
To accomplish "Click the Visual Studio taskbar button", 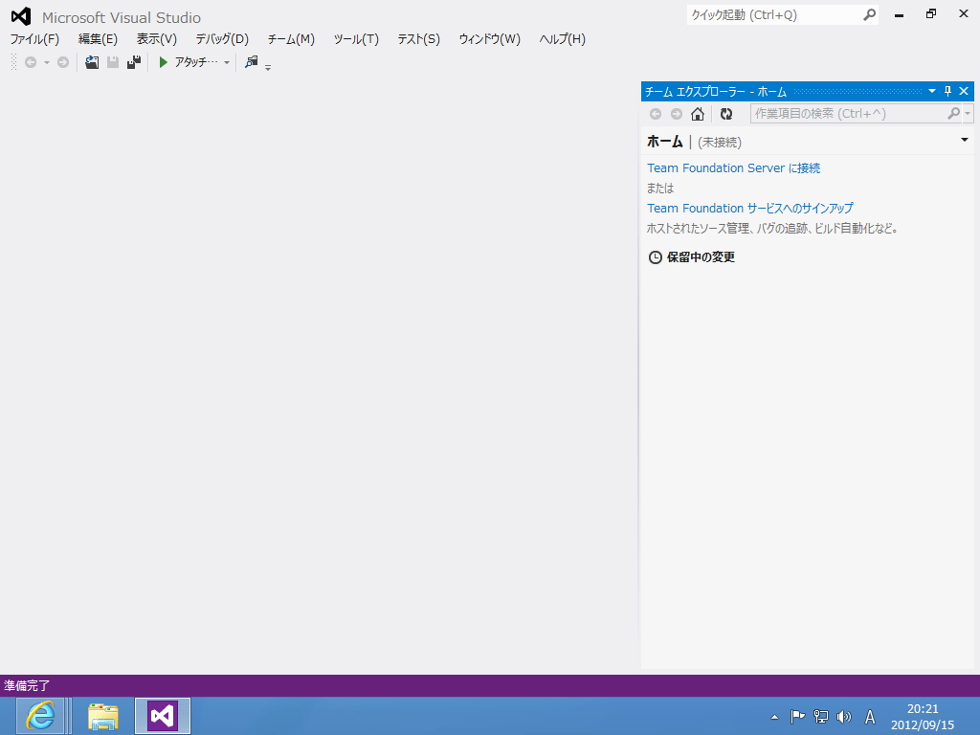I will pos(163,716).
